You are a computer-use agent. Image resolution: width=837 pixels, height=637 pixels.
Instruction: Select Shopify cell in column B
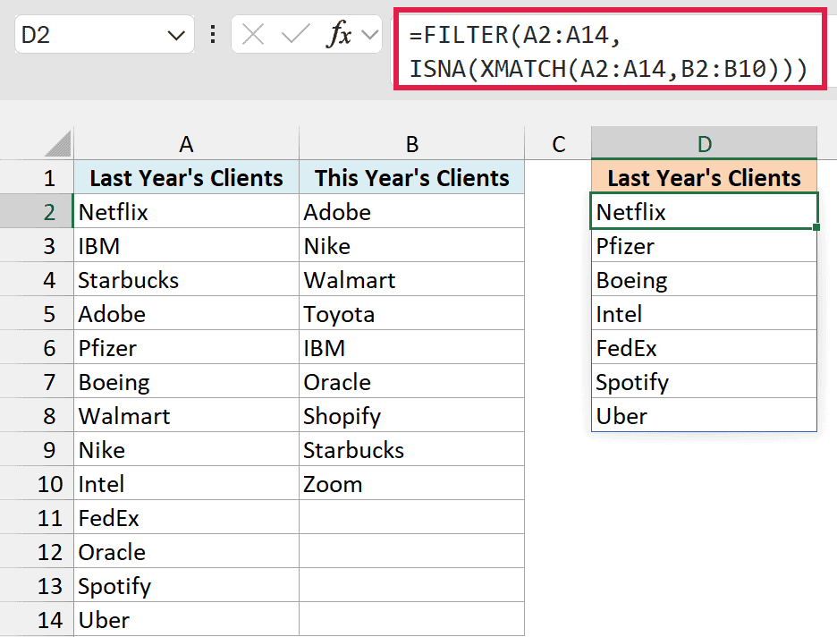pos(411,415)
